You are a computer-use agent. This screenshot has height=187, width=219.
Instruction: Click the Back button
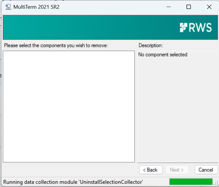coord(151,170)
